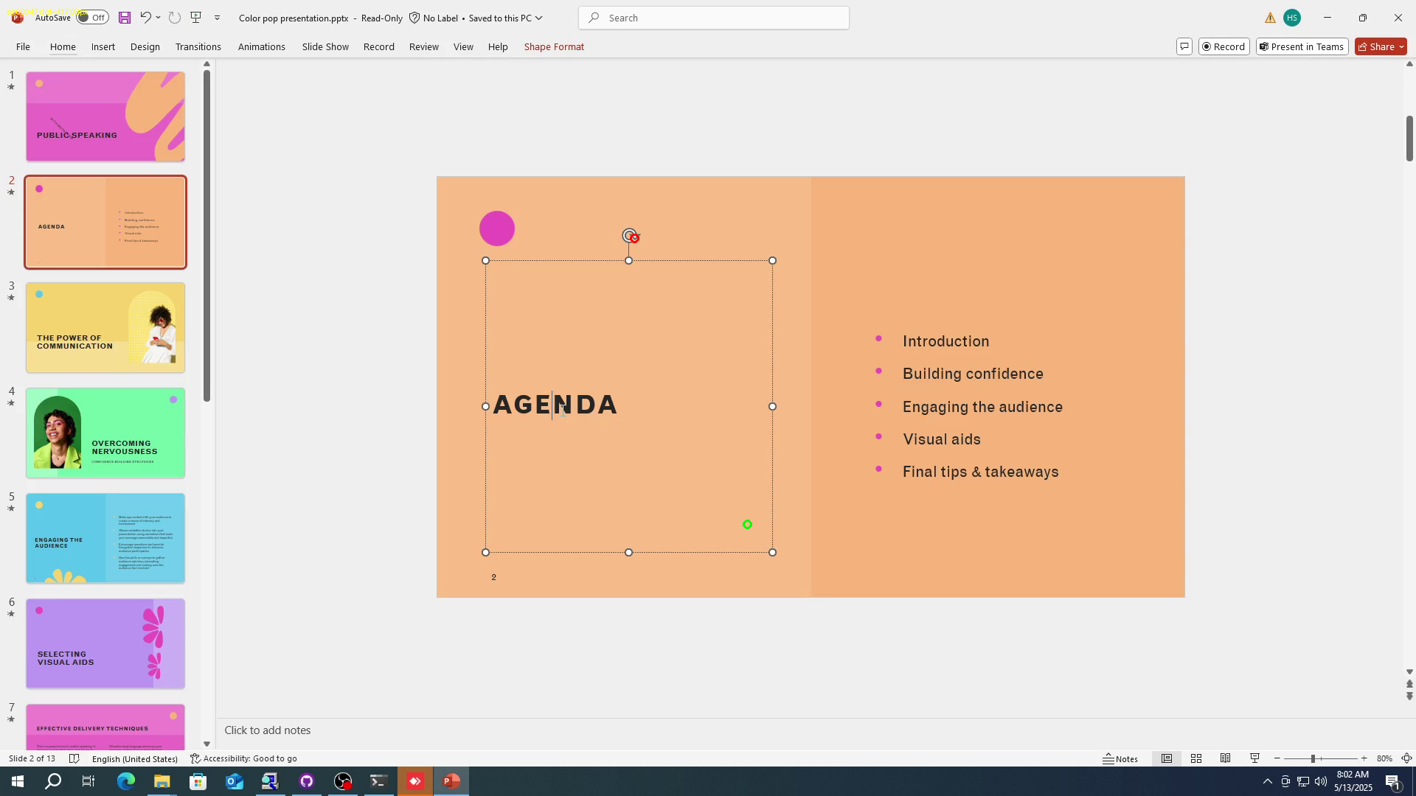Image resolution: width=1416 pixels, height=796 pixels.
Task: Open the Comments pane icon
Action: 1184,46
